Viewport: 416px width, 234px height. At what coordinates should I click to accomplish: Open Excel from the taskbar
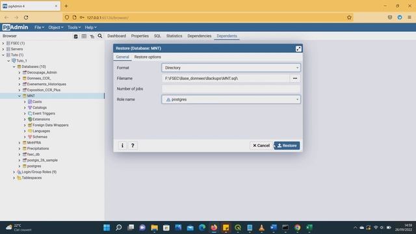pos(309,227)
